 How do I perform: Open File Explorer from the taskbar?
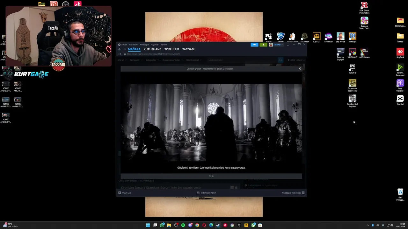(169, 225)
